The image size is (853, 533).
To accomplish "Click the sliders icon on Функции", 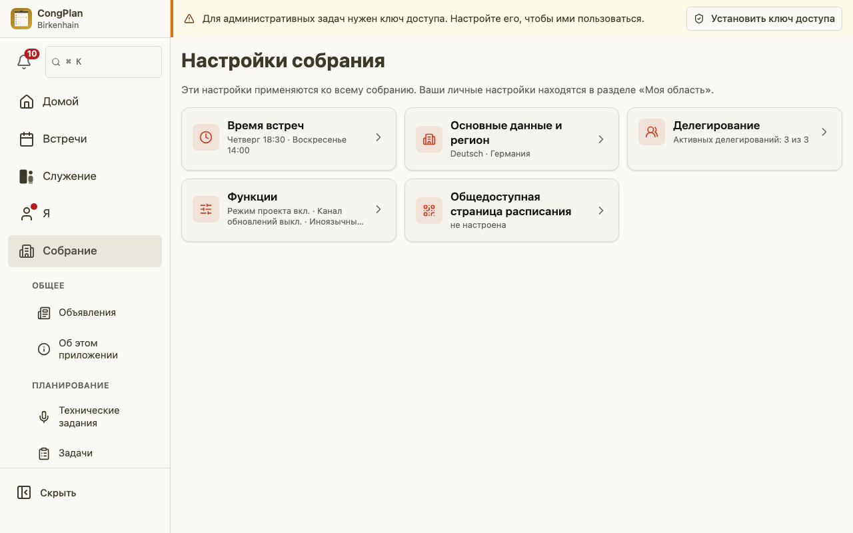I will tap(206, 209).
